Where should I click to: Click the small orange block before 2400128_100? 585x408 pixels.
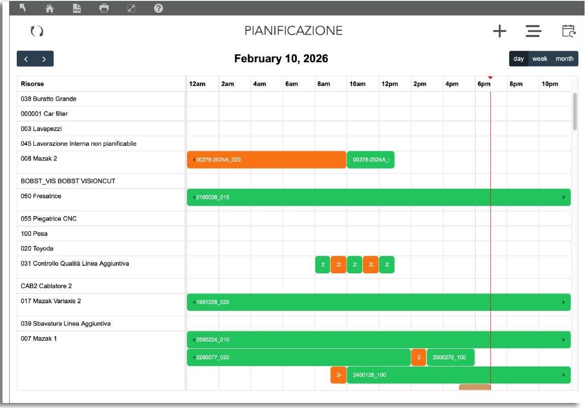338,375
